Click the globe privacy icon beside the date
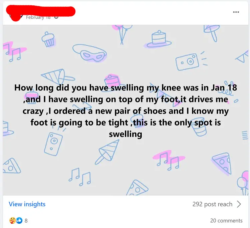Viewport: 250px width, 228px height. tap(56, 17)
